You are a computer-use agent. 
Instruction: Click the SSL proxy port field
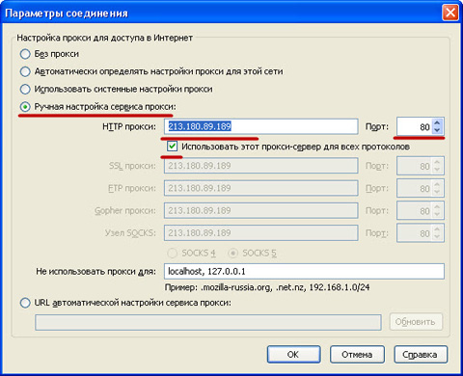[x=414, y=166]
